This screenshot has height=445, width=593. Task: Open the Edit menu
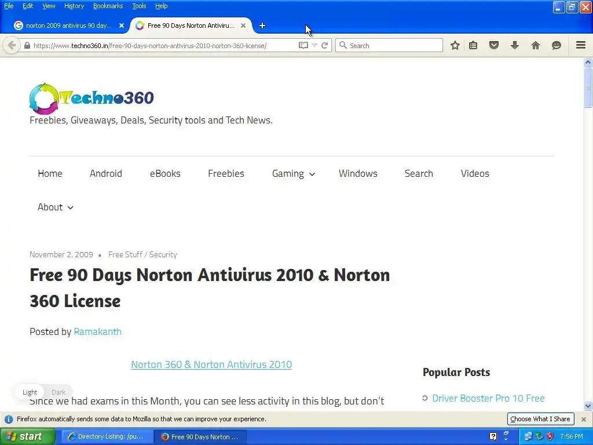tap(28, 6)
